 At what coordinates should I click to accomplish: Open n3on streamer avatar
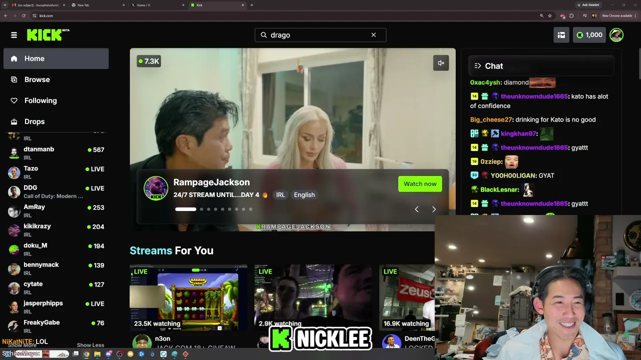[x=142, y=342]
